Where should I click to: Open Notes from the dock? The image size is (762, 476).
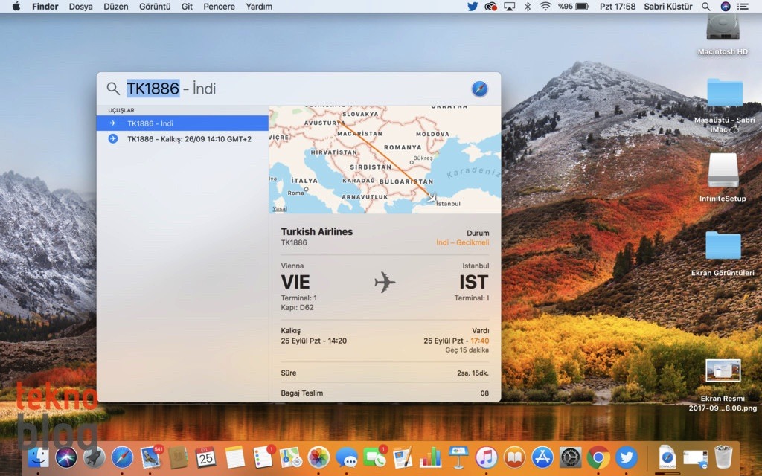click(x=234, y=457)
